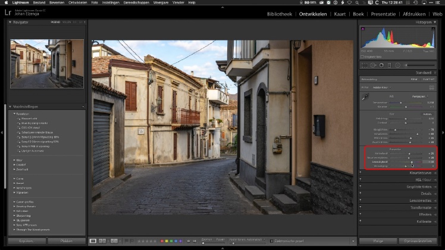
Task: Click the Opnieuw instellen button
Action: tap(418, 241)
